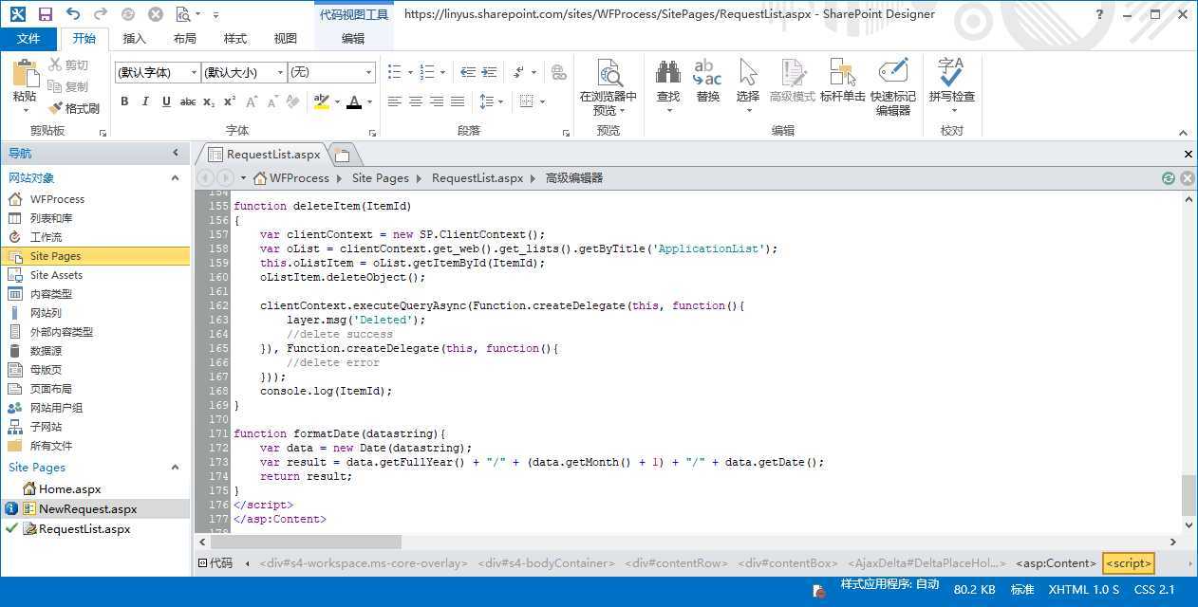The height and width of the screenshot is (607, 1198).
Task: Align text left
Action: pos(394,101)
